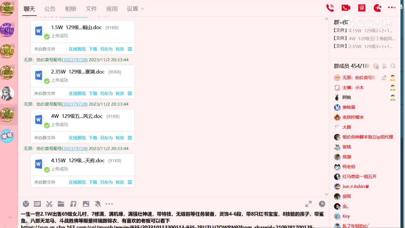Open options menu for 4.15W file

click(130, 182)
